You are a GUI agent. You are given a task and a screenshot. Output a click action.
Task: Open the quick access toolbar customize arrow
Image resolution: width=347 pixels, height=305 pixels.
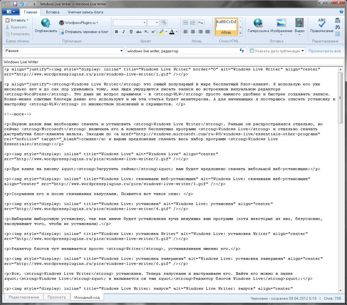pyautogui.click(x=34, y=4)
